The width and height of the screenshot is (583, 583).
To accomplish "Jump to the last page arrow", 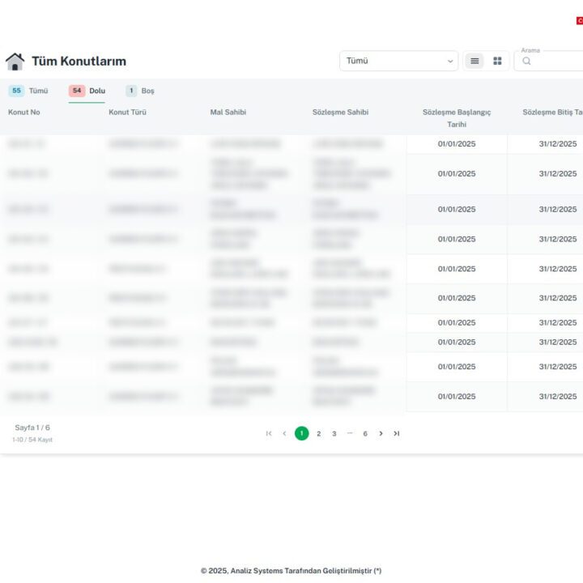I will (396, 434).
